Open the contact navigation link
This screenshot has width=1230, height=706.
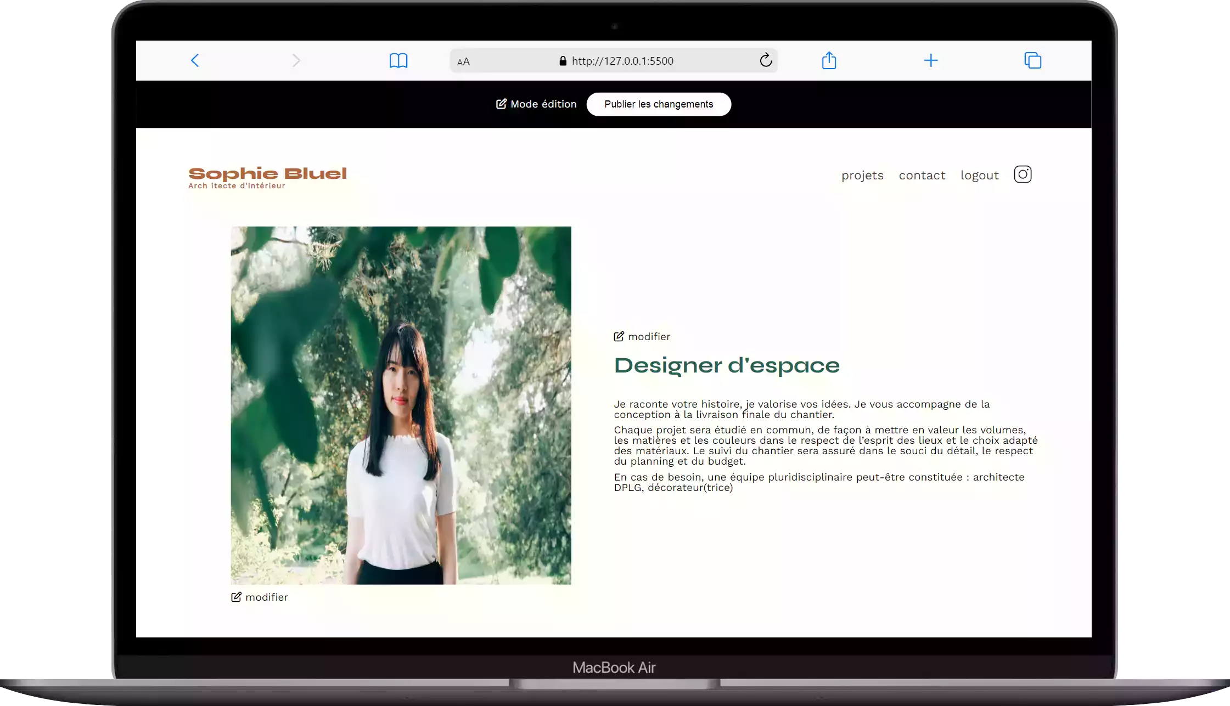[x=922, y=176]
